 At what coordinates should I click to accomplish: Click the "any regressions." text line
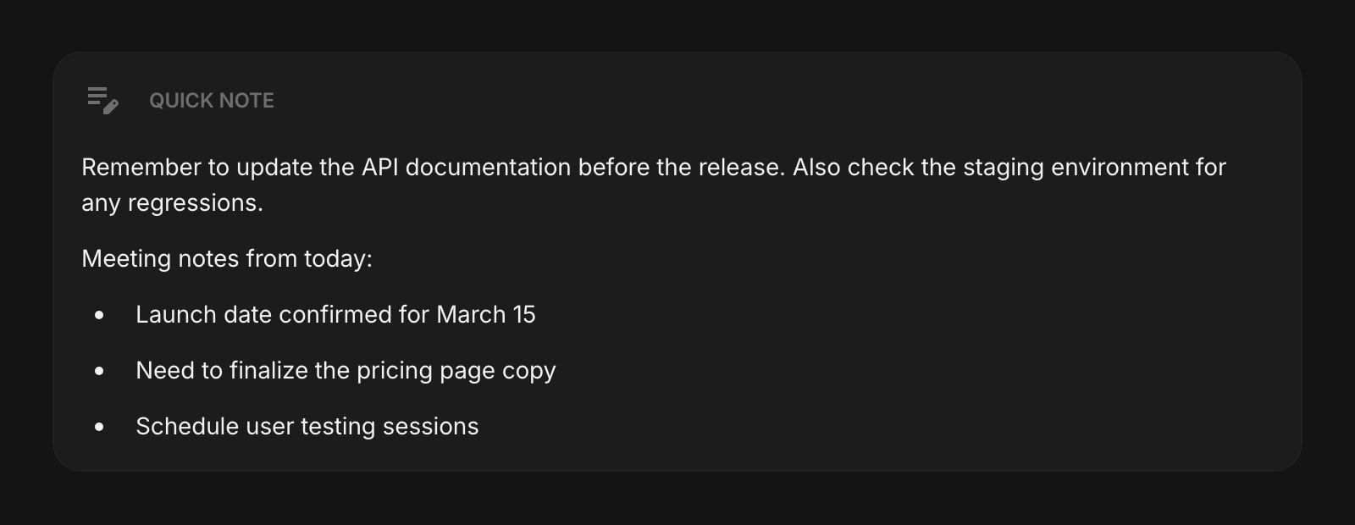tap(172, 203)
